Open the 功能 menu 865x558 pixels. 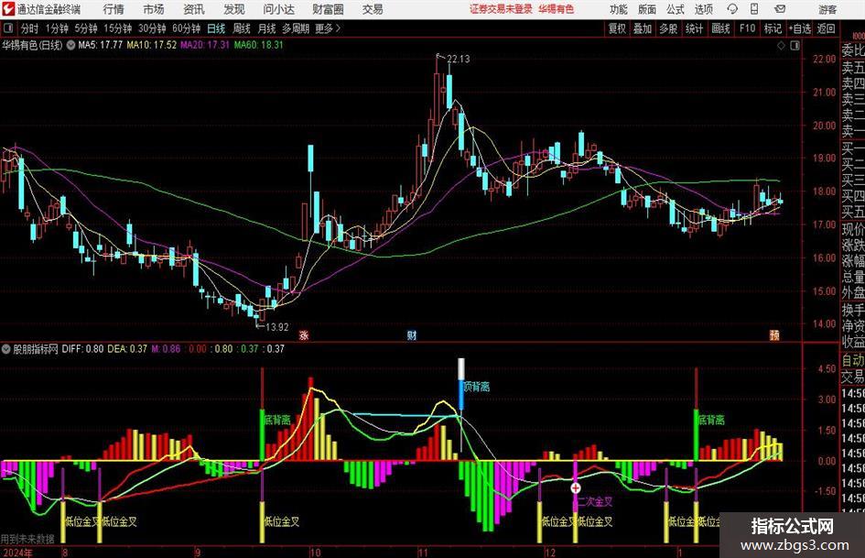[x=619, y=9]
